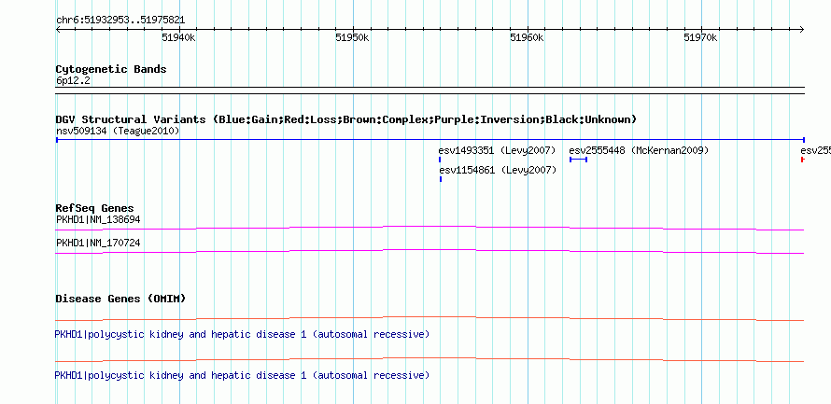Click the RefSeq Genes track title
This screenshot has height=404, width=831.
[95, 209]
